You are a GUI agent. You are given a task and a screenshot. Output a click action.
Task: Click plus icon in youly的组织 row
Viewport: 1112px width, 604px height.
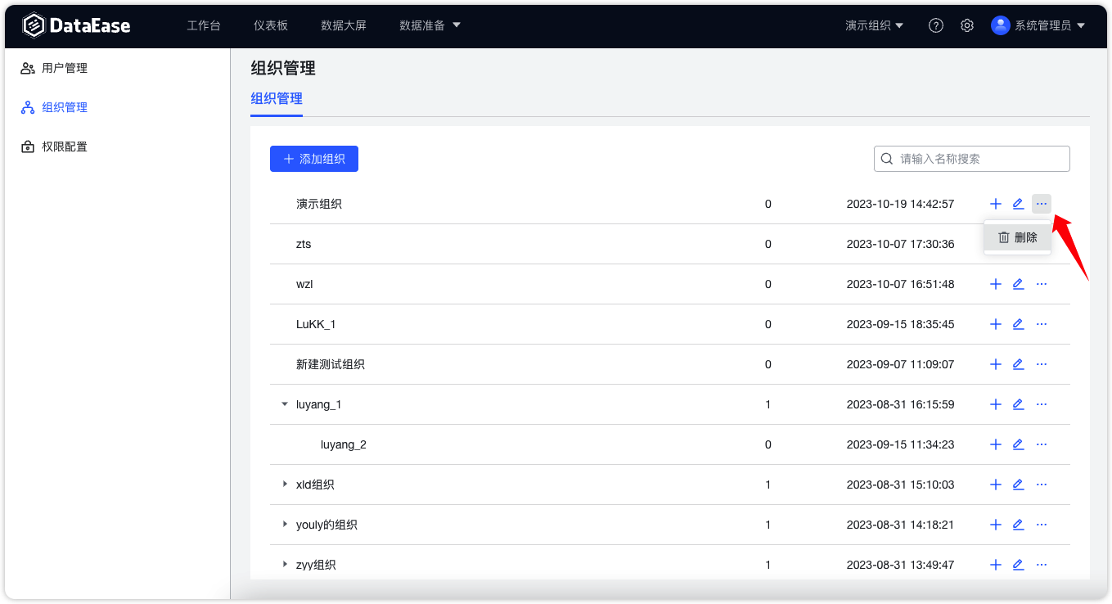(x=996, y=525)
